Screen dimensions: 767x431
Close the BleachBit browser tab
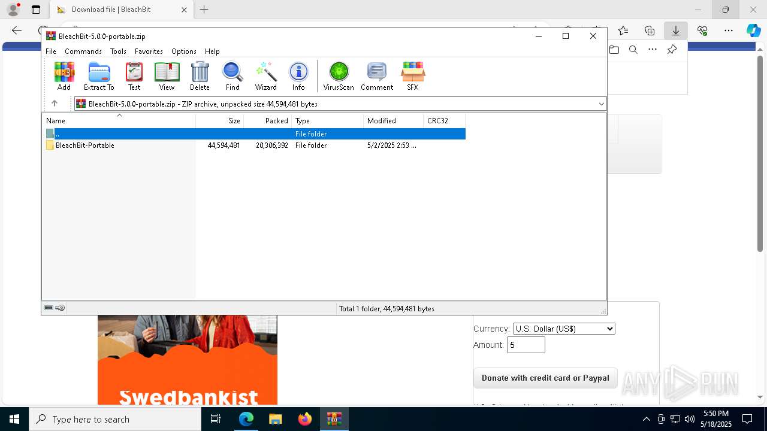point(184,10)
